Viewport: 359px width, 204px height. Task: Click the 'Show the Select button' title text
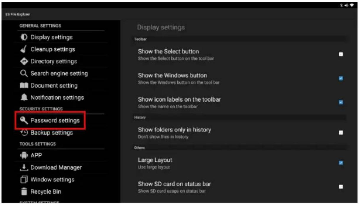tap(168, 51)
